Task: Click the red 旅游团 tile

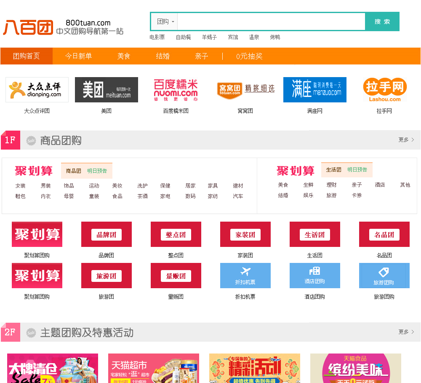Action: click(107, 276)
